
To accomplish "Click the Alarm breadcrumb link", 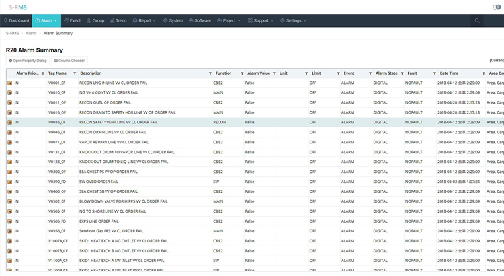I will point(31,32).
